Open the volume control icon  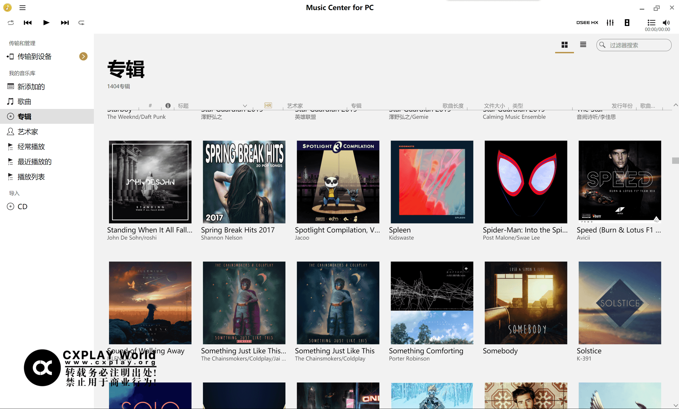tap(666, 23)
